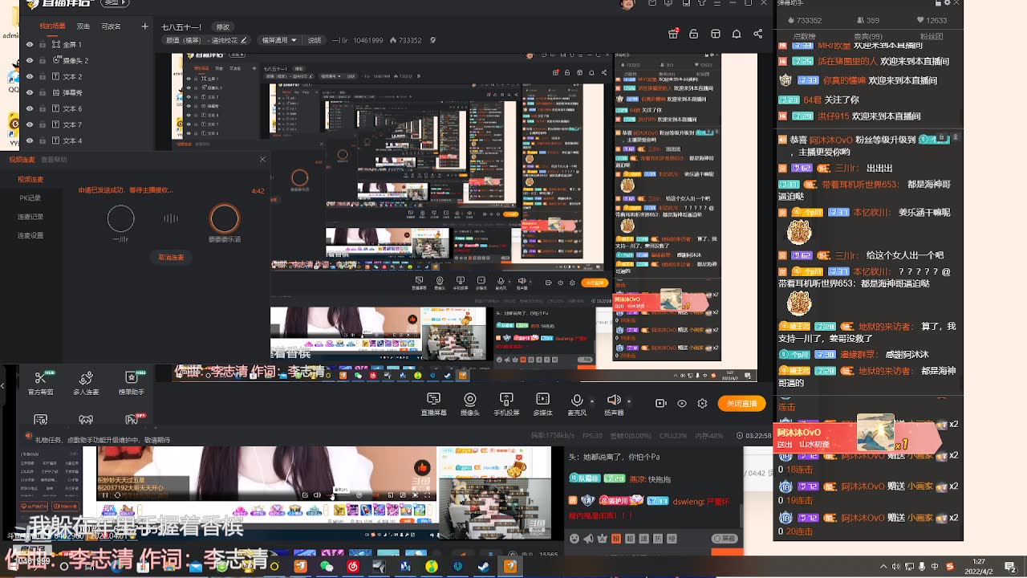Open 手机投屏 phone casting source
Viewport: 1027px width, 578px height.
[x=506, y=405]
